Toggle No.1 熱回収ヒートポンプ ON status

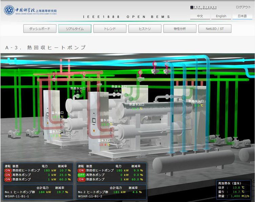pyautogui.click(x=8, y=170)
